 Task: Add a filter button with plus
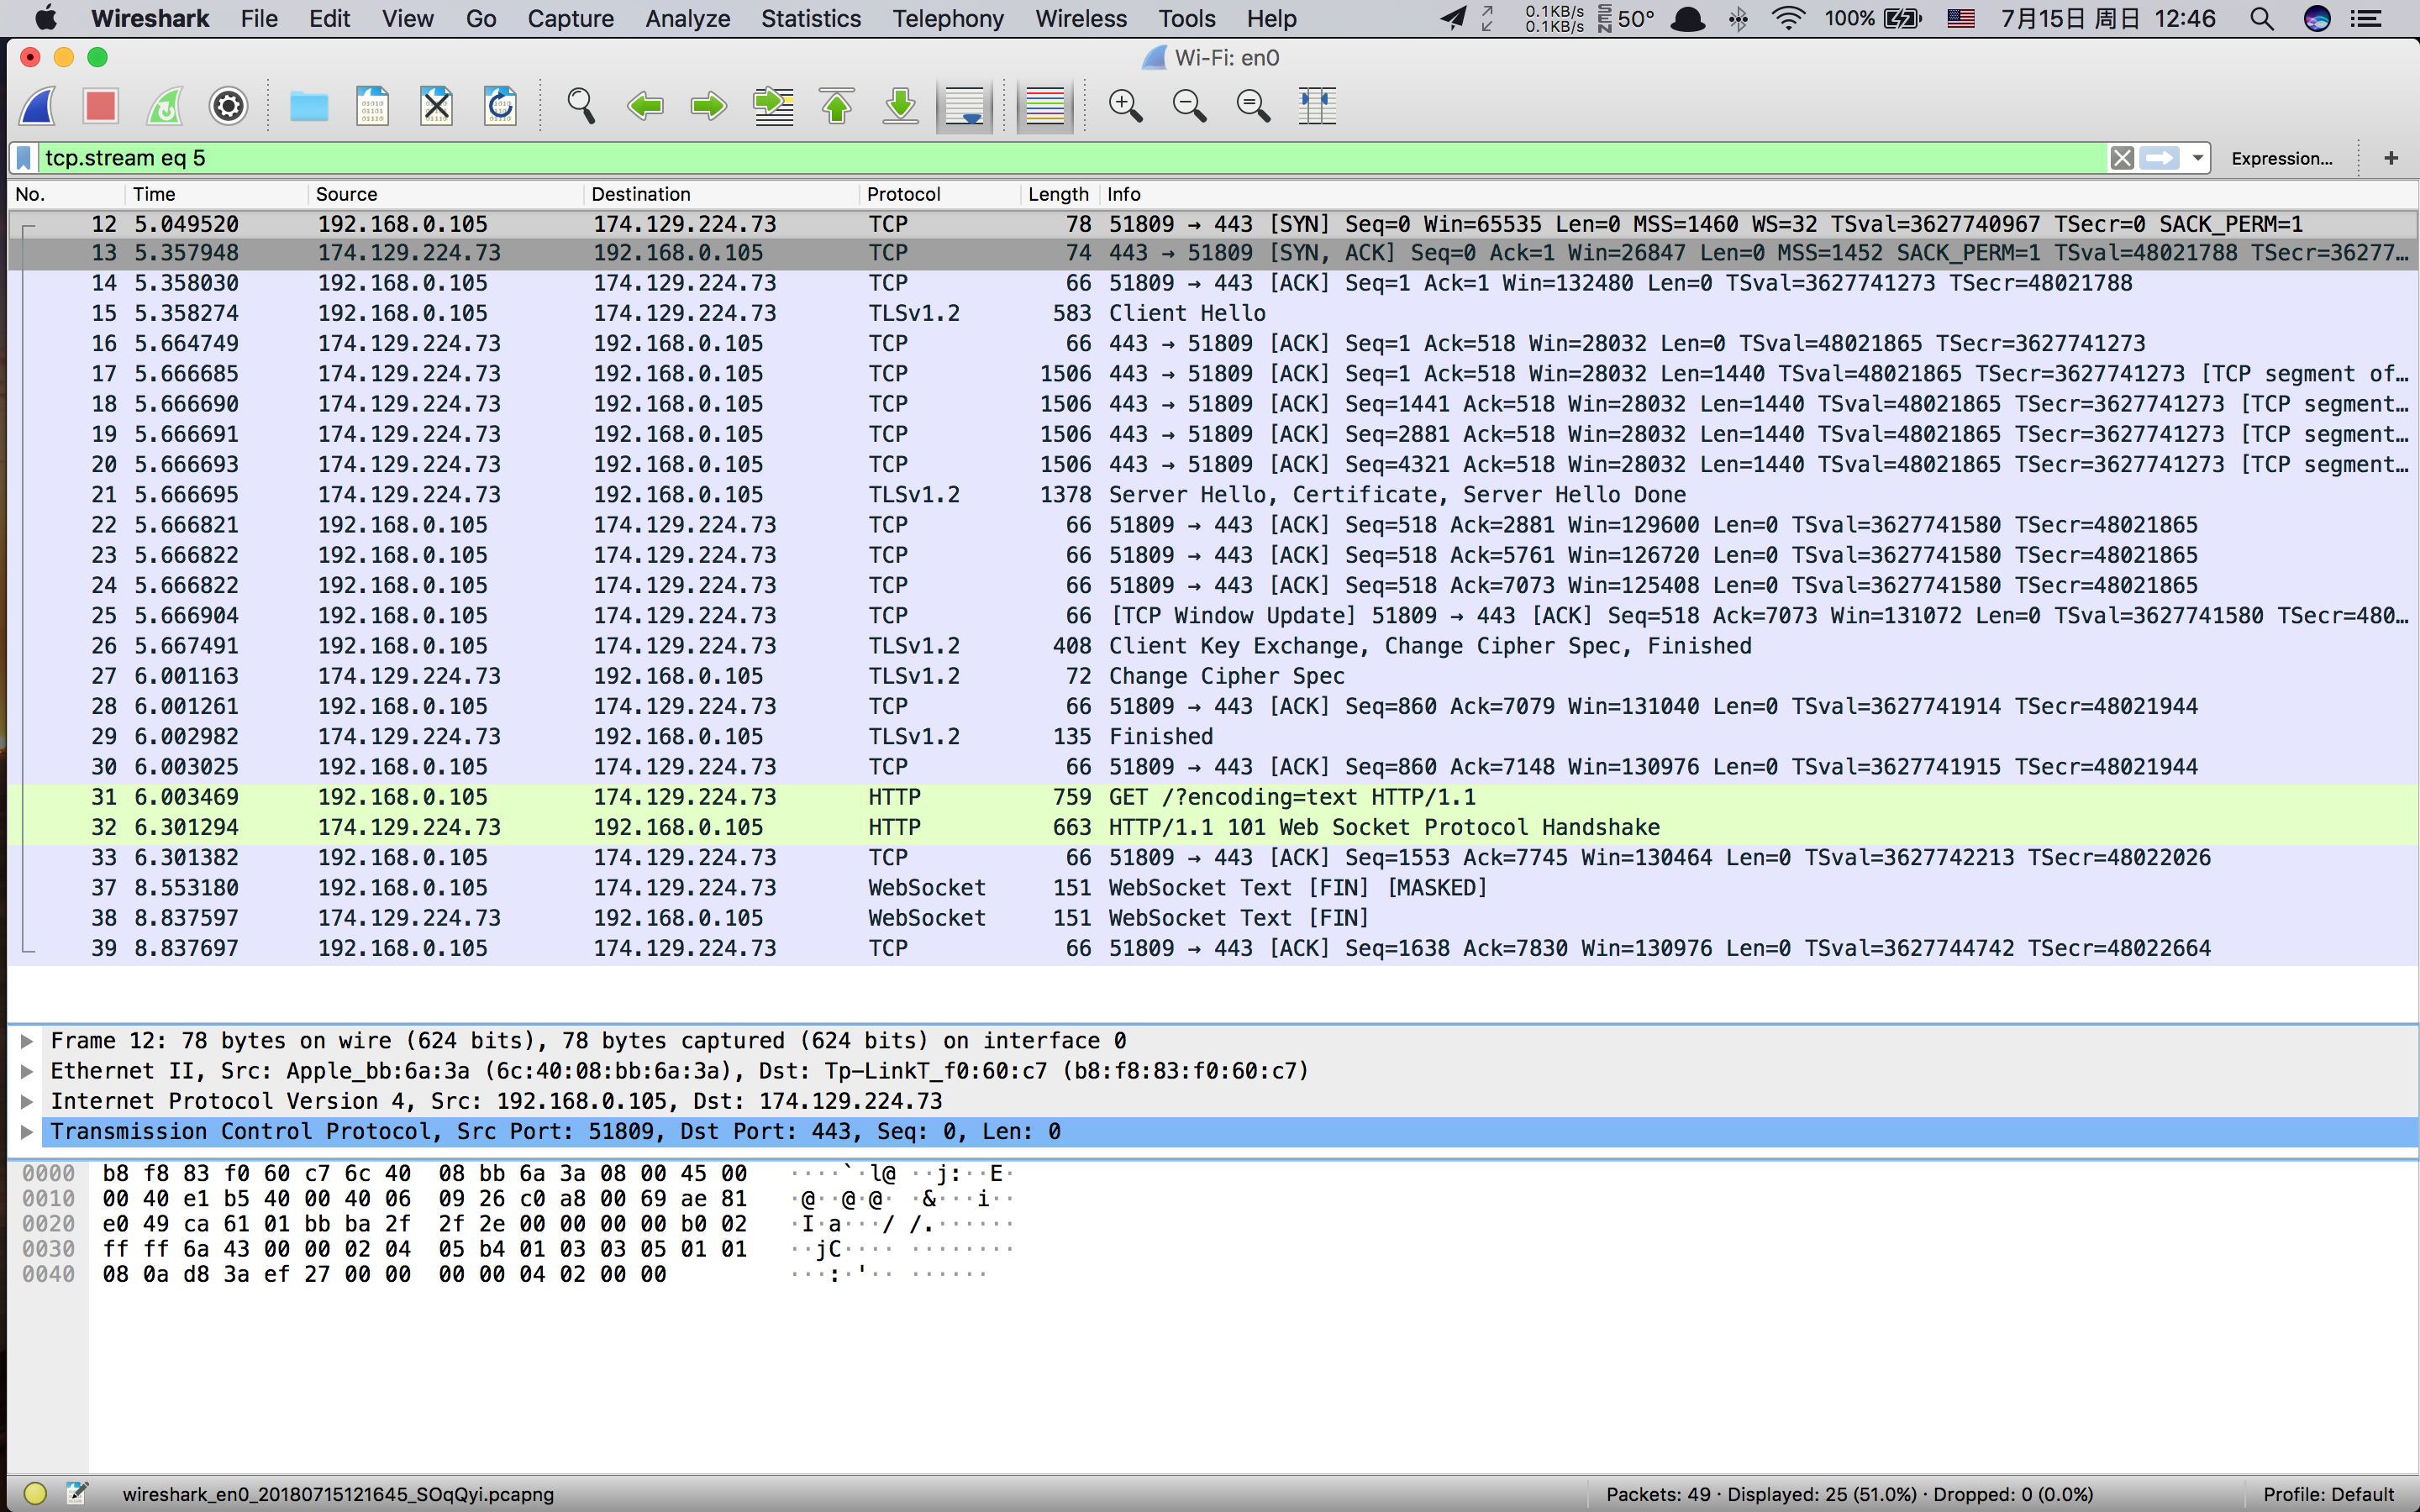point(2391,158)
